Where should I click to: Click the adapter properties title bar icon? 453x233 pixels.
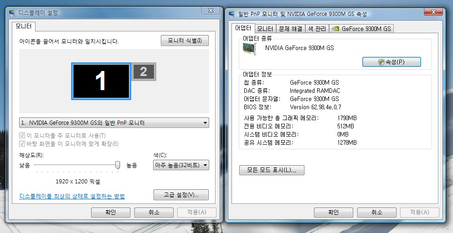click(232, 14)
